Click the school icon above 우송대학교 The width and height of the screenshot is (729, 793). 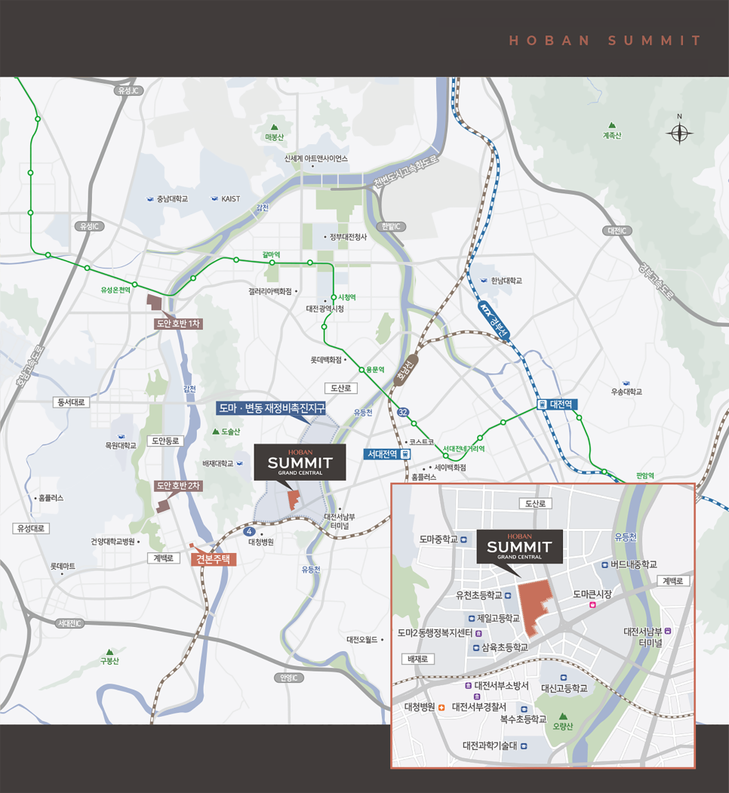point(626,383)
